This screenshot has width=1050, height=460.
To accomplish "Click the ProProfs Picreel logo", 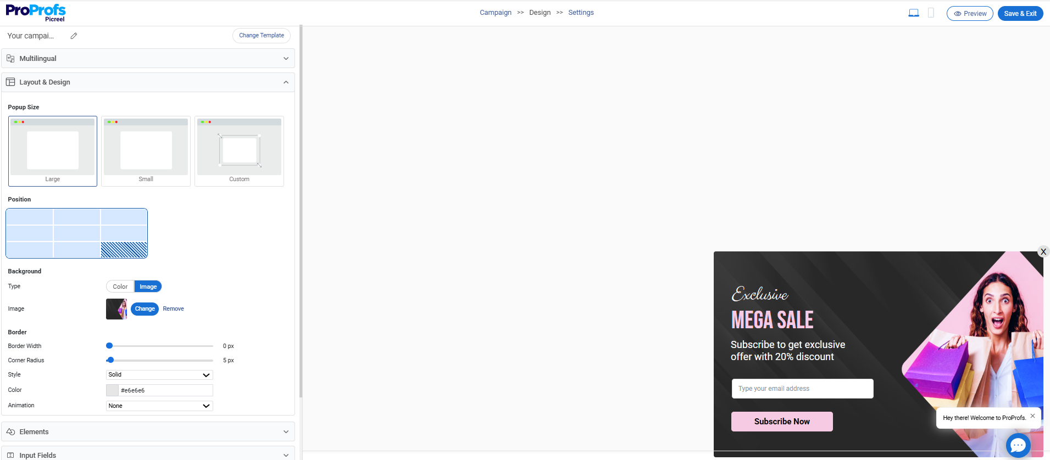I will tap(36, 13).
